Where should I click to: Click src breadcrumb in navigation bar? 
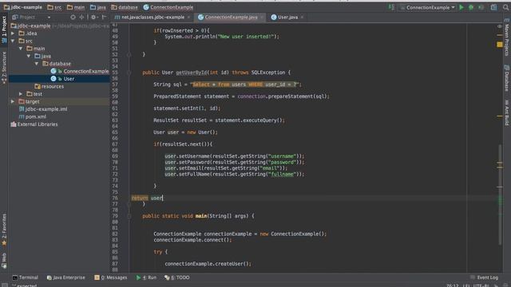54,7
